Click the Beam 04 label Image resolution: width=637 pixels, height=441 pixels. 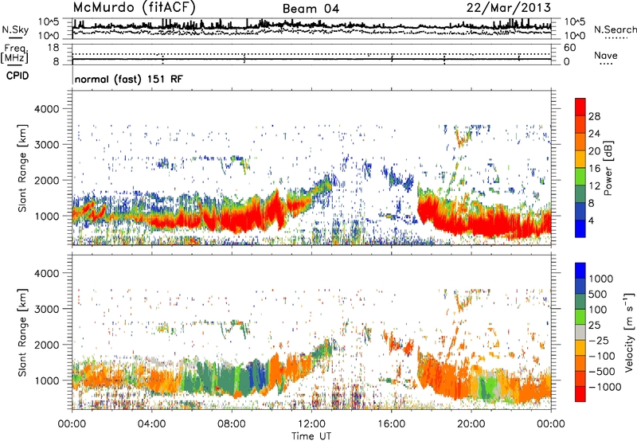click(311, 9)
